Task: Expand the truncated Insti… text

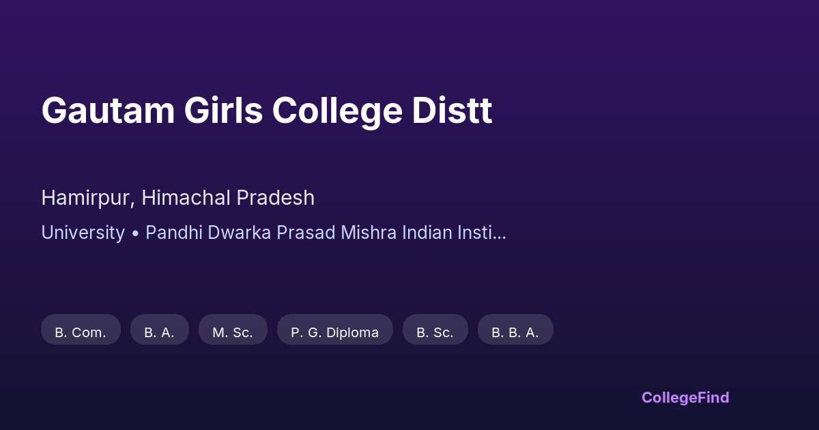Action: (482, 233)
